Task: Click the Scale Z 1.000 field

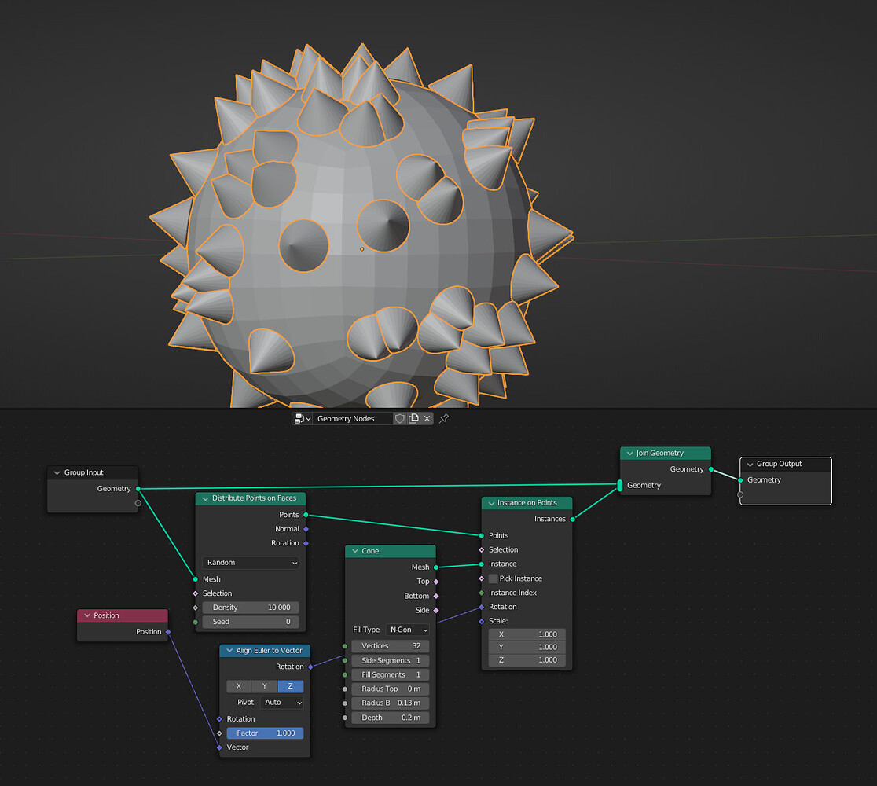Action: coord(527,660)
